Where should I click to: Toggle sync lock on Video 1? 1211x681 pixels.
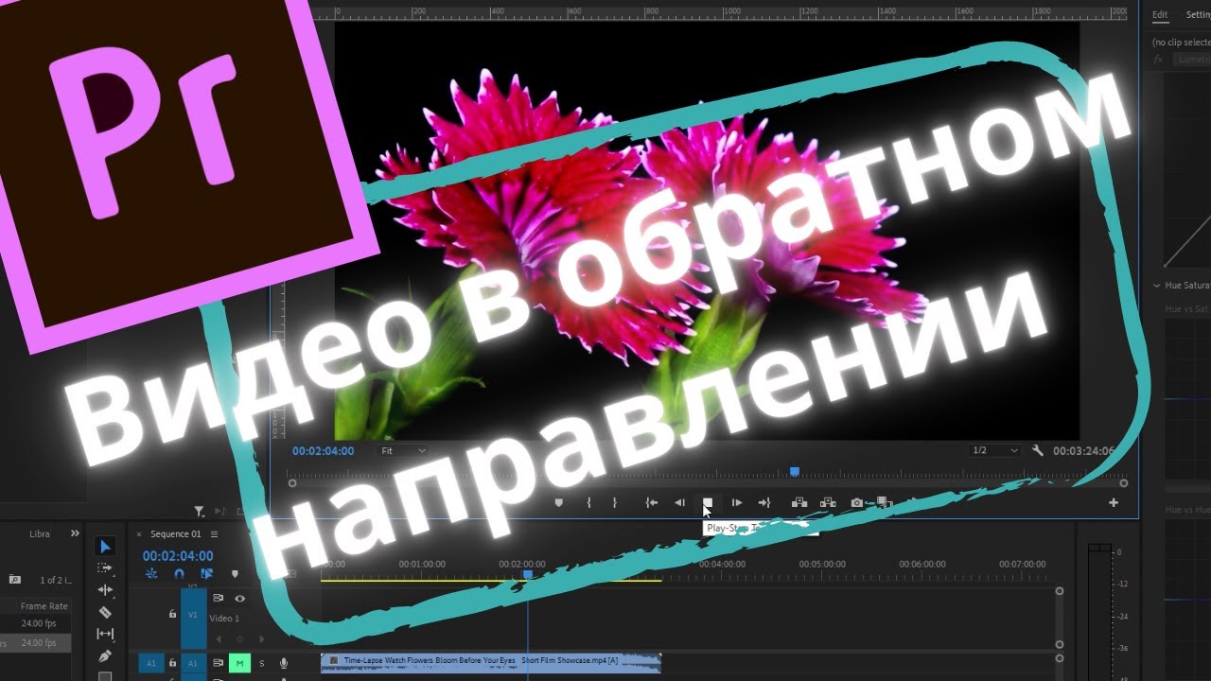point(219,598)
